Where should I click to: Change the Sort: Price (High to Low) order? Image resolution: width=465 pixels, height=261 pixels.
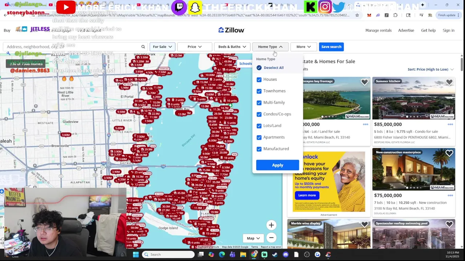point(430,69)
